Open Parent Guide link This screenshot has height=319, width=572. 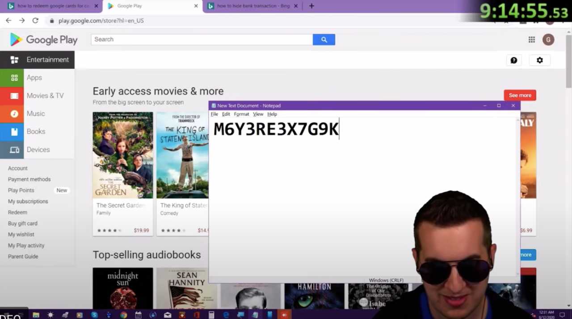[x=23, y=256]
